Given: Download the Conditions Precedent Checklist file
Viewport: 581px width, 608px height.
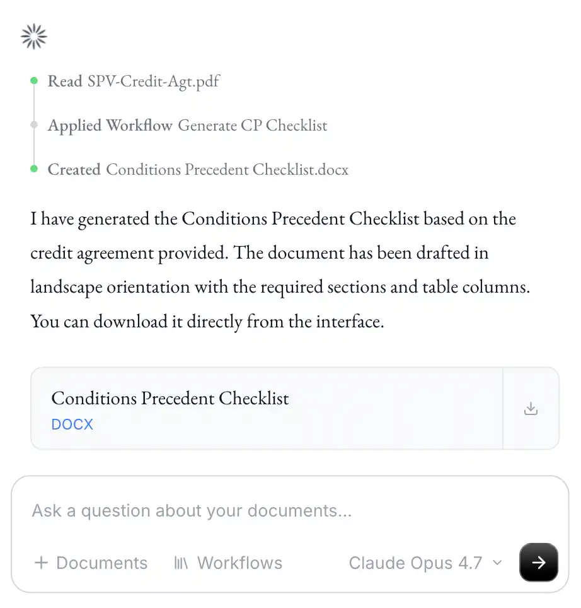Looking at the screenshot, I should coord(531,409).
